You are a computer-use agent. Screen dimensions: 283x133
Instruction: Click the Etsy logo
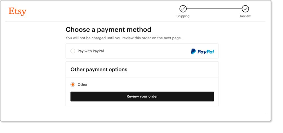17,12
